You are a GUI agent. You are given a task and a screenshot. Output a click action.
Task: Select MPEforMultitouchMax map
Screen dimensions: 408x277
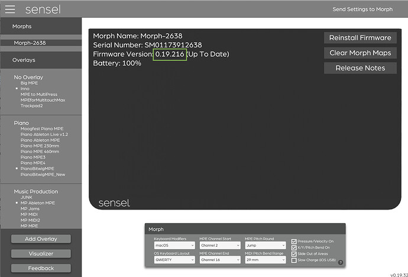point(43,100)
